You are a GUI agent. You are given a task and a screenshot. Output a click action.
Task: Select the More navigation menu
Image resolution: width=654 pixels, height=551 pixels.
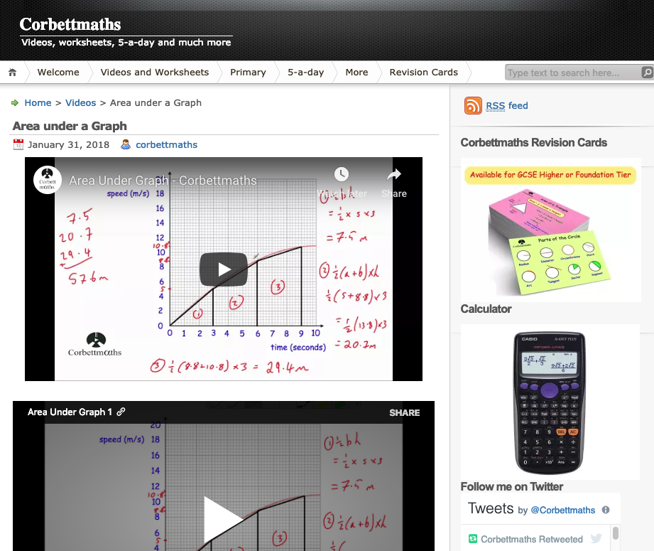point(356,72)
